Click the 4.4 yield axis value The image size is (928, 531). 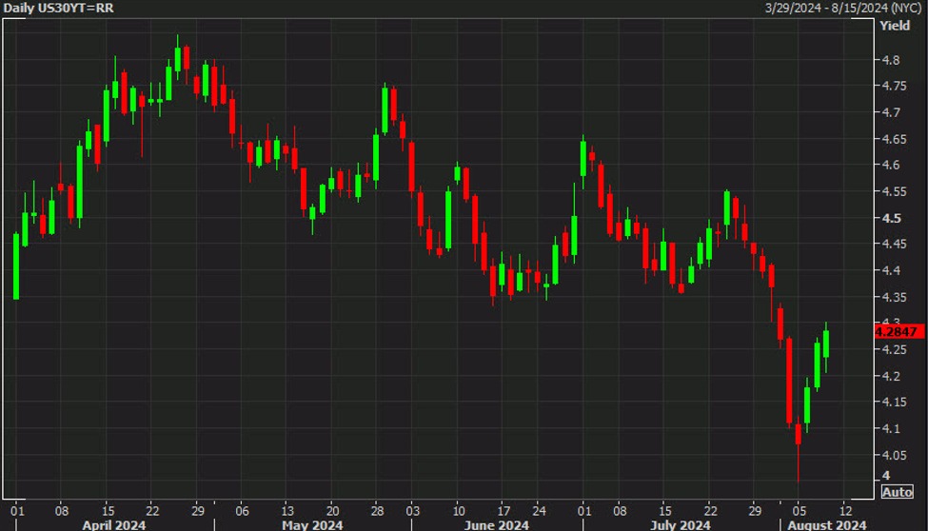tap(891, 270)
